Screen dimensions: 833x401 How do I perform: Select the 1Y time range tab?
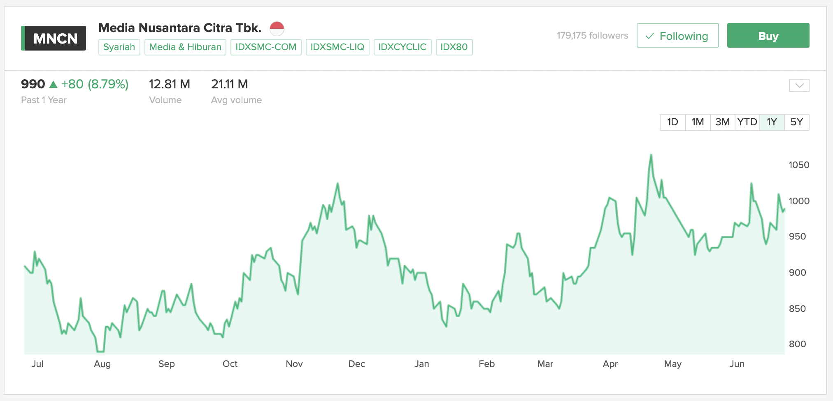pos(772,122)
